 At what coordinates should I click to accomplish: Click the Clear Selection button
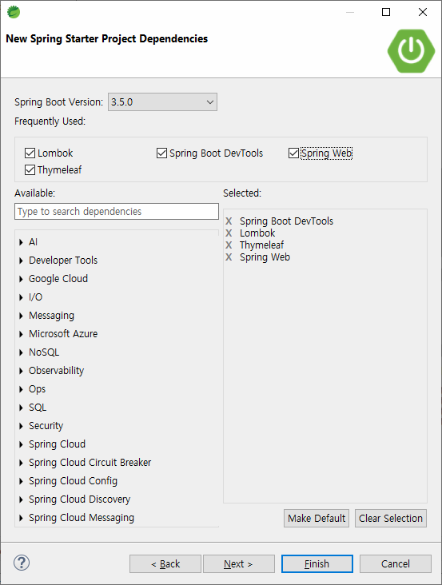tap(391, 518)
